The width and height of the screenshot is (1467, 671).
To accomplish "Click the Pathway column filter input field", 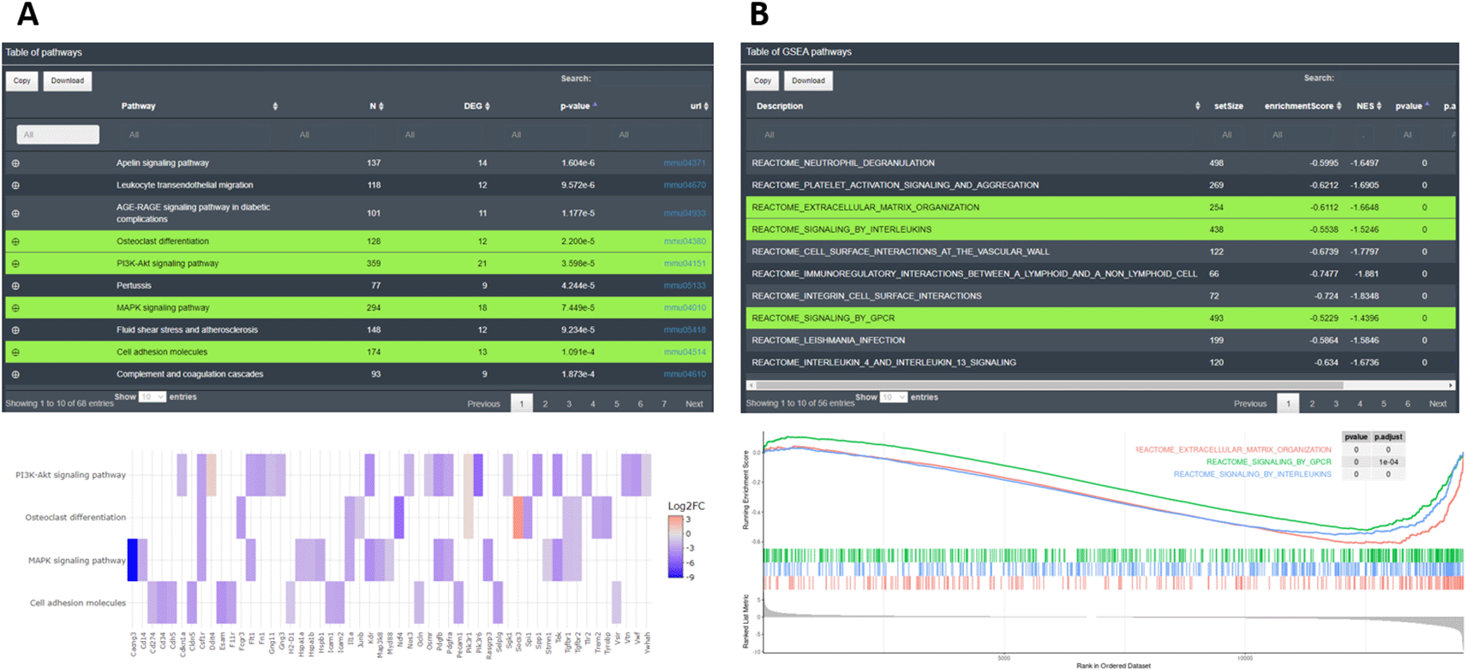I will click(x=58, y=134).
